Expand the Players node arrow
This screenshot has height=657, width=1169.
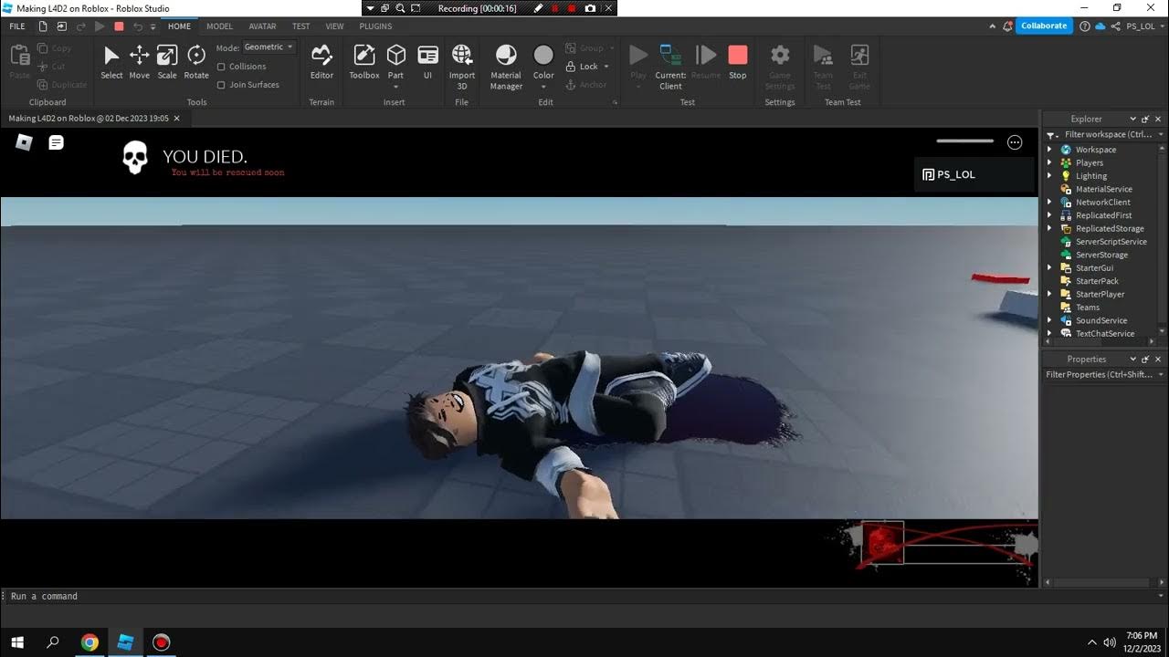pos(1049,162)
